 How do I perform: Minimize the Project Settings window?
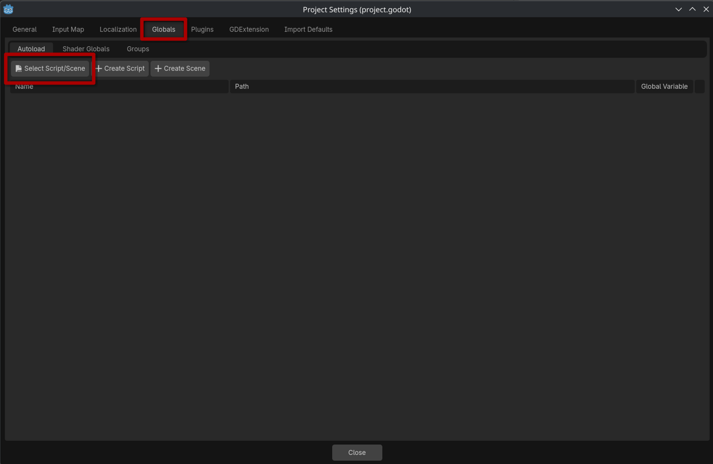[679, 9]
